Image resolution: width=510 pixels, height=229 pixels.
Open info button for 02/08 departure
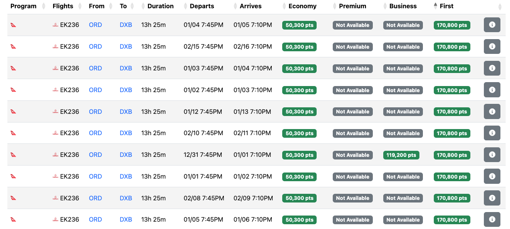pos(492,198)
